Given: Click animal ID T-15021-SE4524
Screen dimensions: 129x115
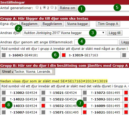Looking at the screenshot, I should [x=63, y=93].
